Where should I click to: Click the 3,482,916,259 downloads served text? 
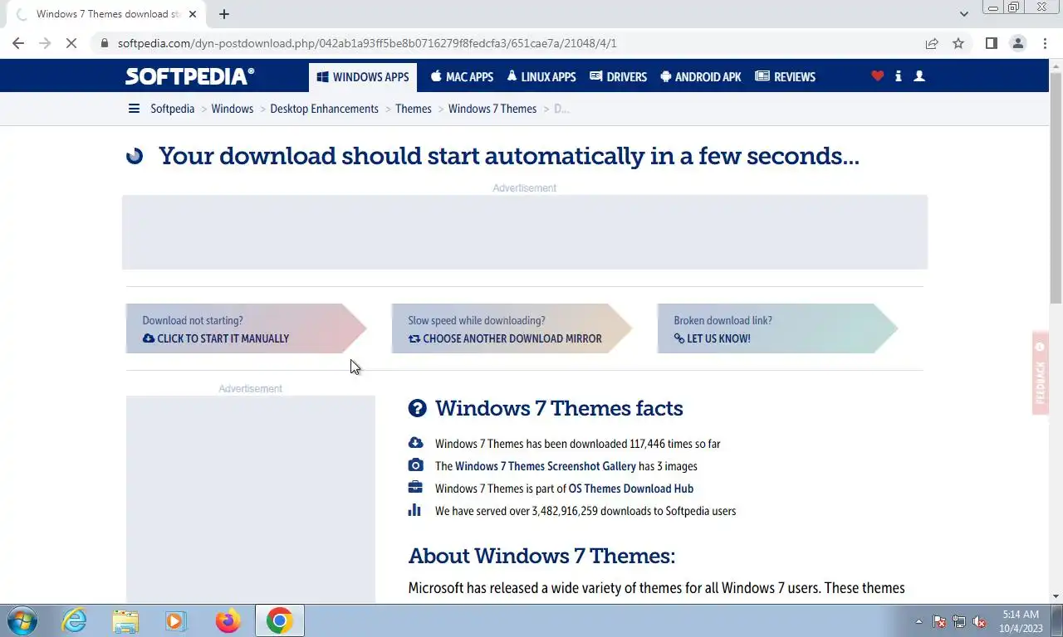[x=585, y=511]
